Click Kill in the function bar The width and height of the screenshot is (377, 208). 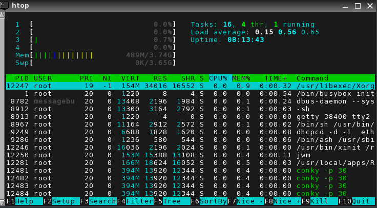pos(324,201)
